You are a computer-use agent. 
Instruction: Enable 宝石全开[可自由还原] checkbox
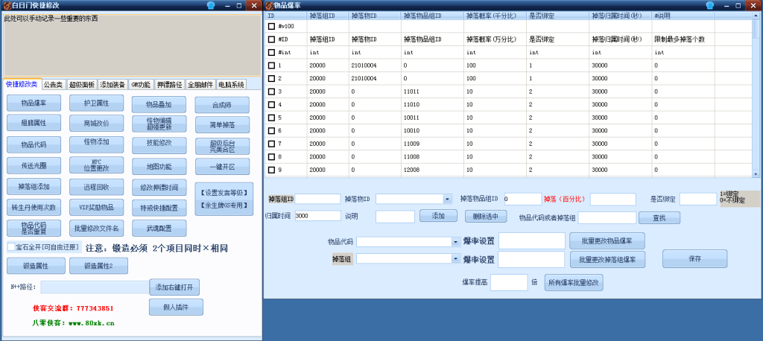11,247
